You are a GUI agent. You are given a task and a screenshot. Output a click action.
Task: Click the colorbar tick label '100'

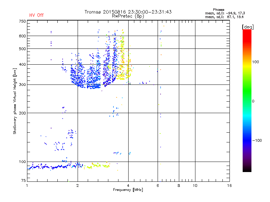pyautogui.click(x=255, y=62)
